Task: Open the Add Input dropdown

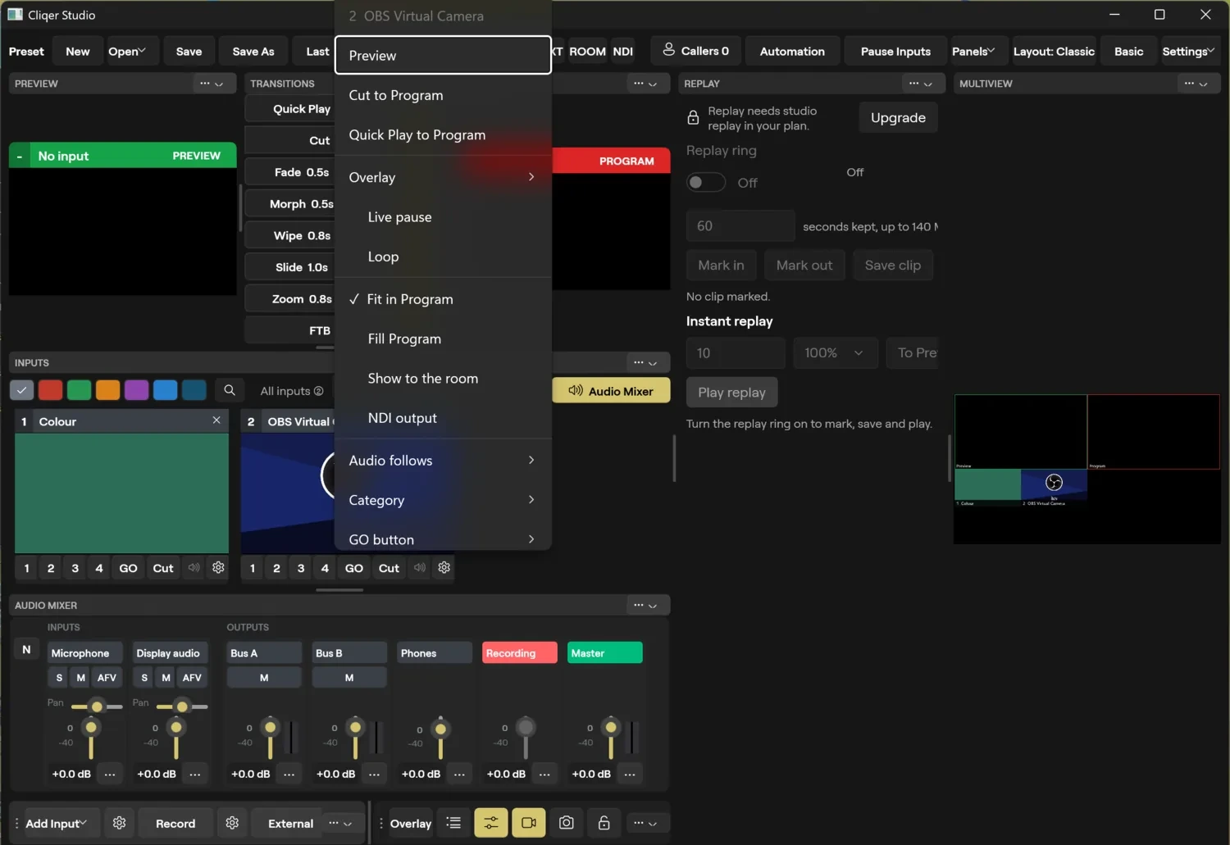Action: click(56, 823)
